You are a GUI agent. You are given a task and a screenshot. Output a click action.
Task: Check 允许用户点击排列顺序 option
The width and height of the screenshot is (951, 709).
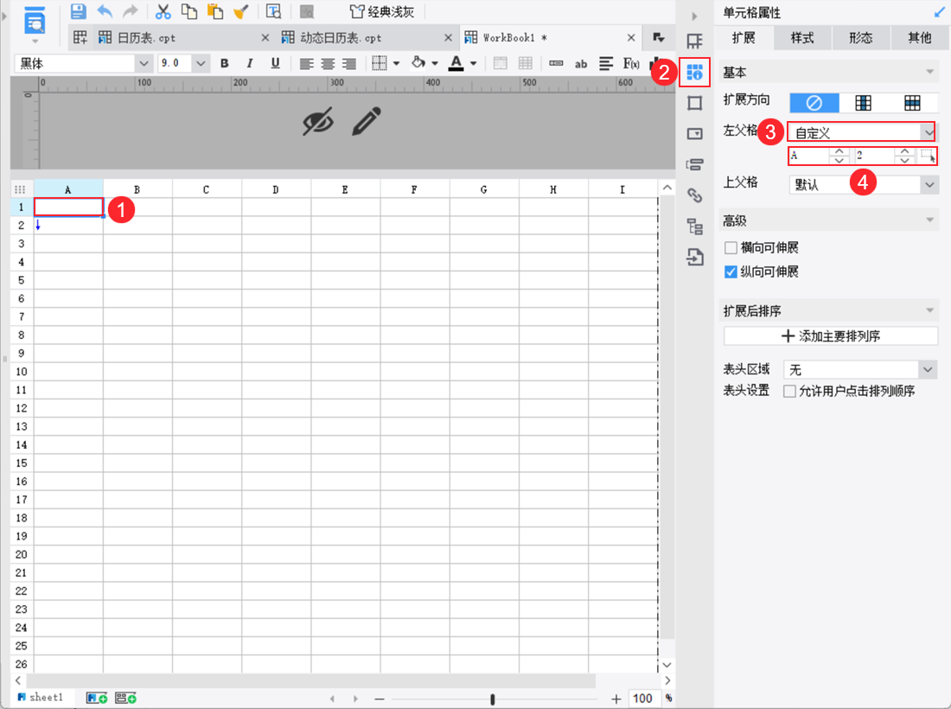(x=789, y=391)
